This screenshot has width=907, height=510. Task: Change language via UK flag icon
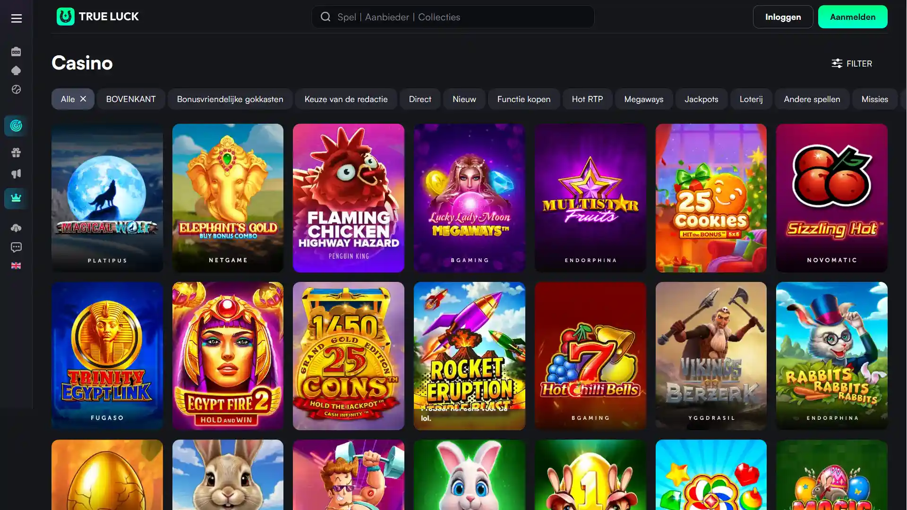click(x=16, y=266)
